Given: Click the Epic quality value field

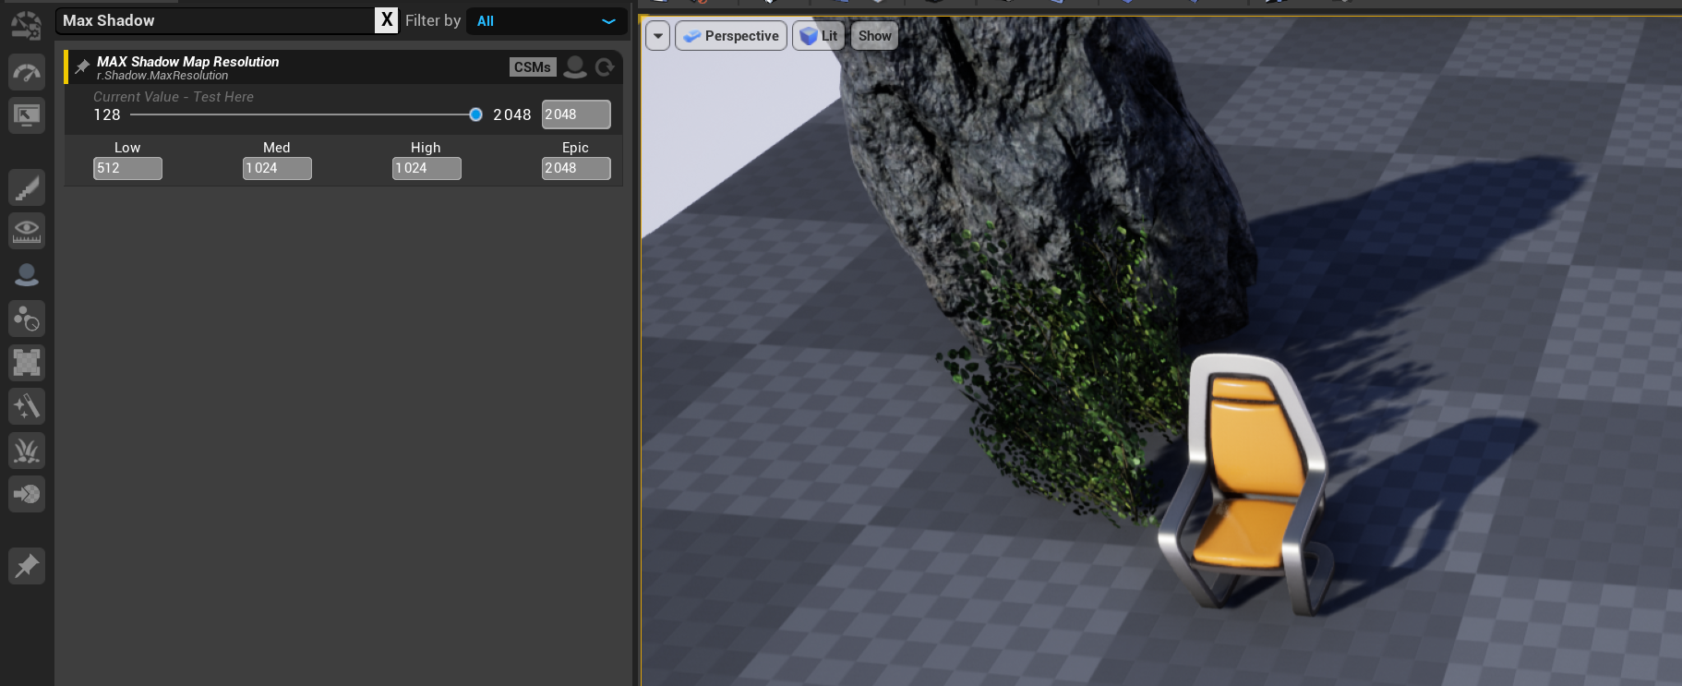Looking at the screenshot, I should point(575,168).
